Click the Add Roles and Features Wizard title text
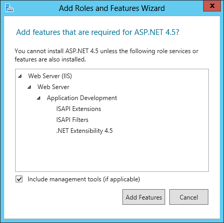The width and height of the screenshot is (224, 223). 112,8
